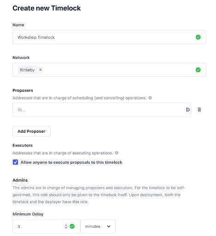Open the minutes time unit dropdown
The height and width of the screenshot is (236, 216).
[98, 226]
